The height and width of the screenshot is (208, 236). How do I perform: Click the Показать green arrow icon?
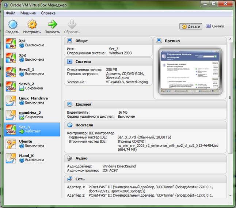coord(52,24)
